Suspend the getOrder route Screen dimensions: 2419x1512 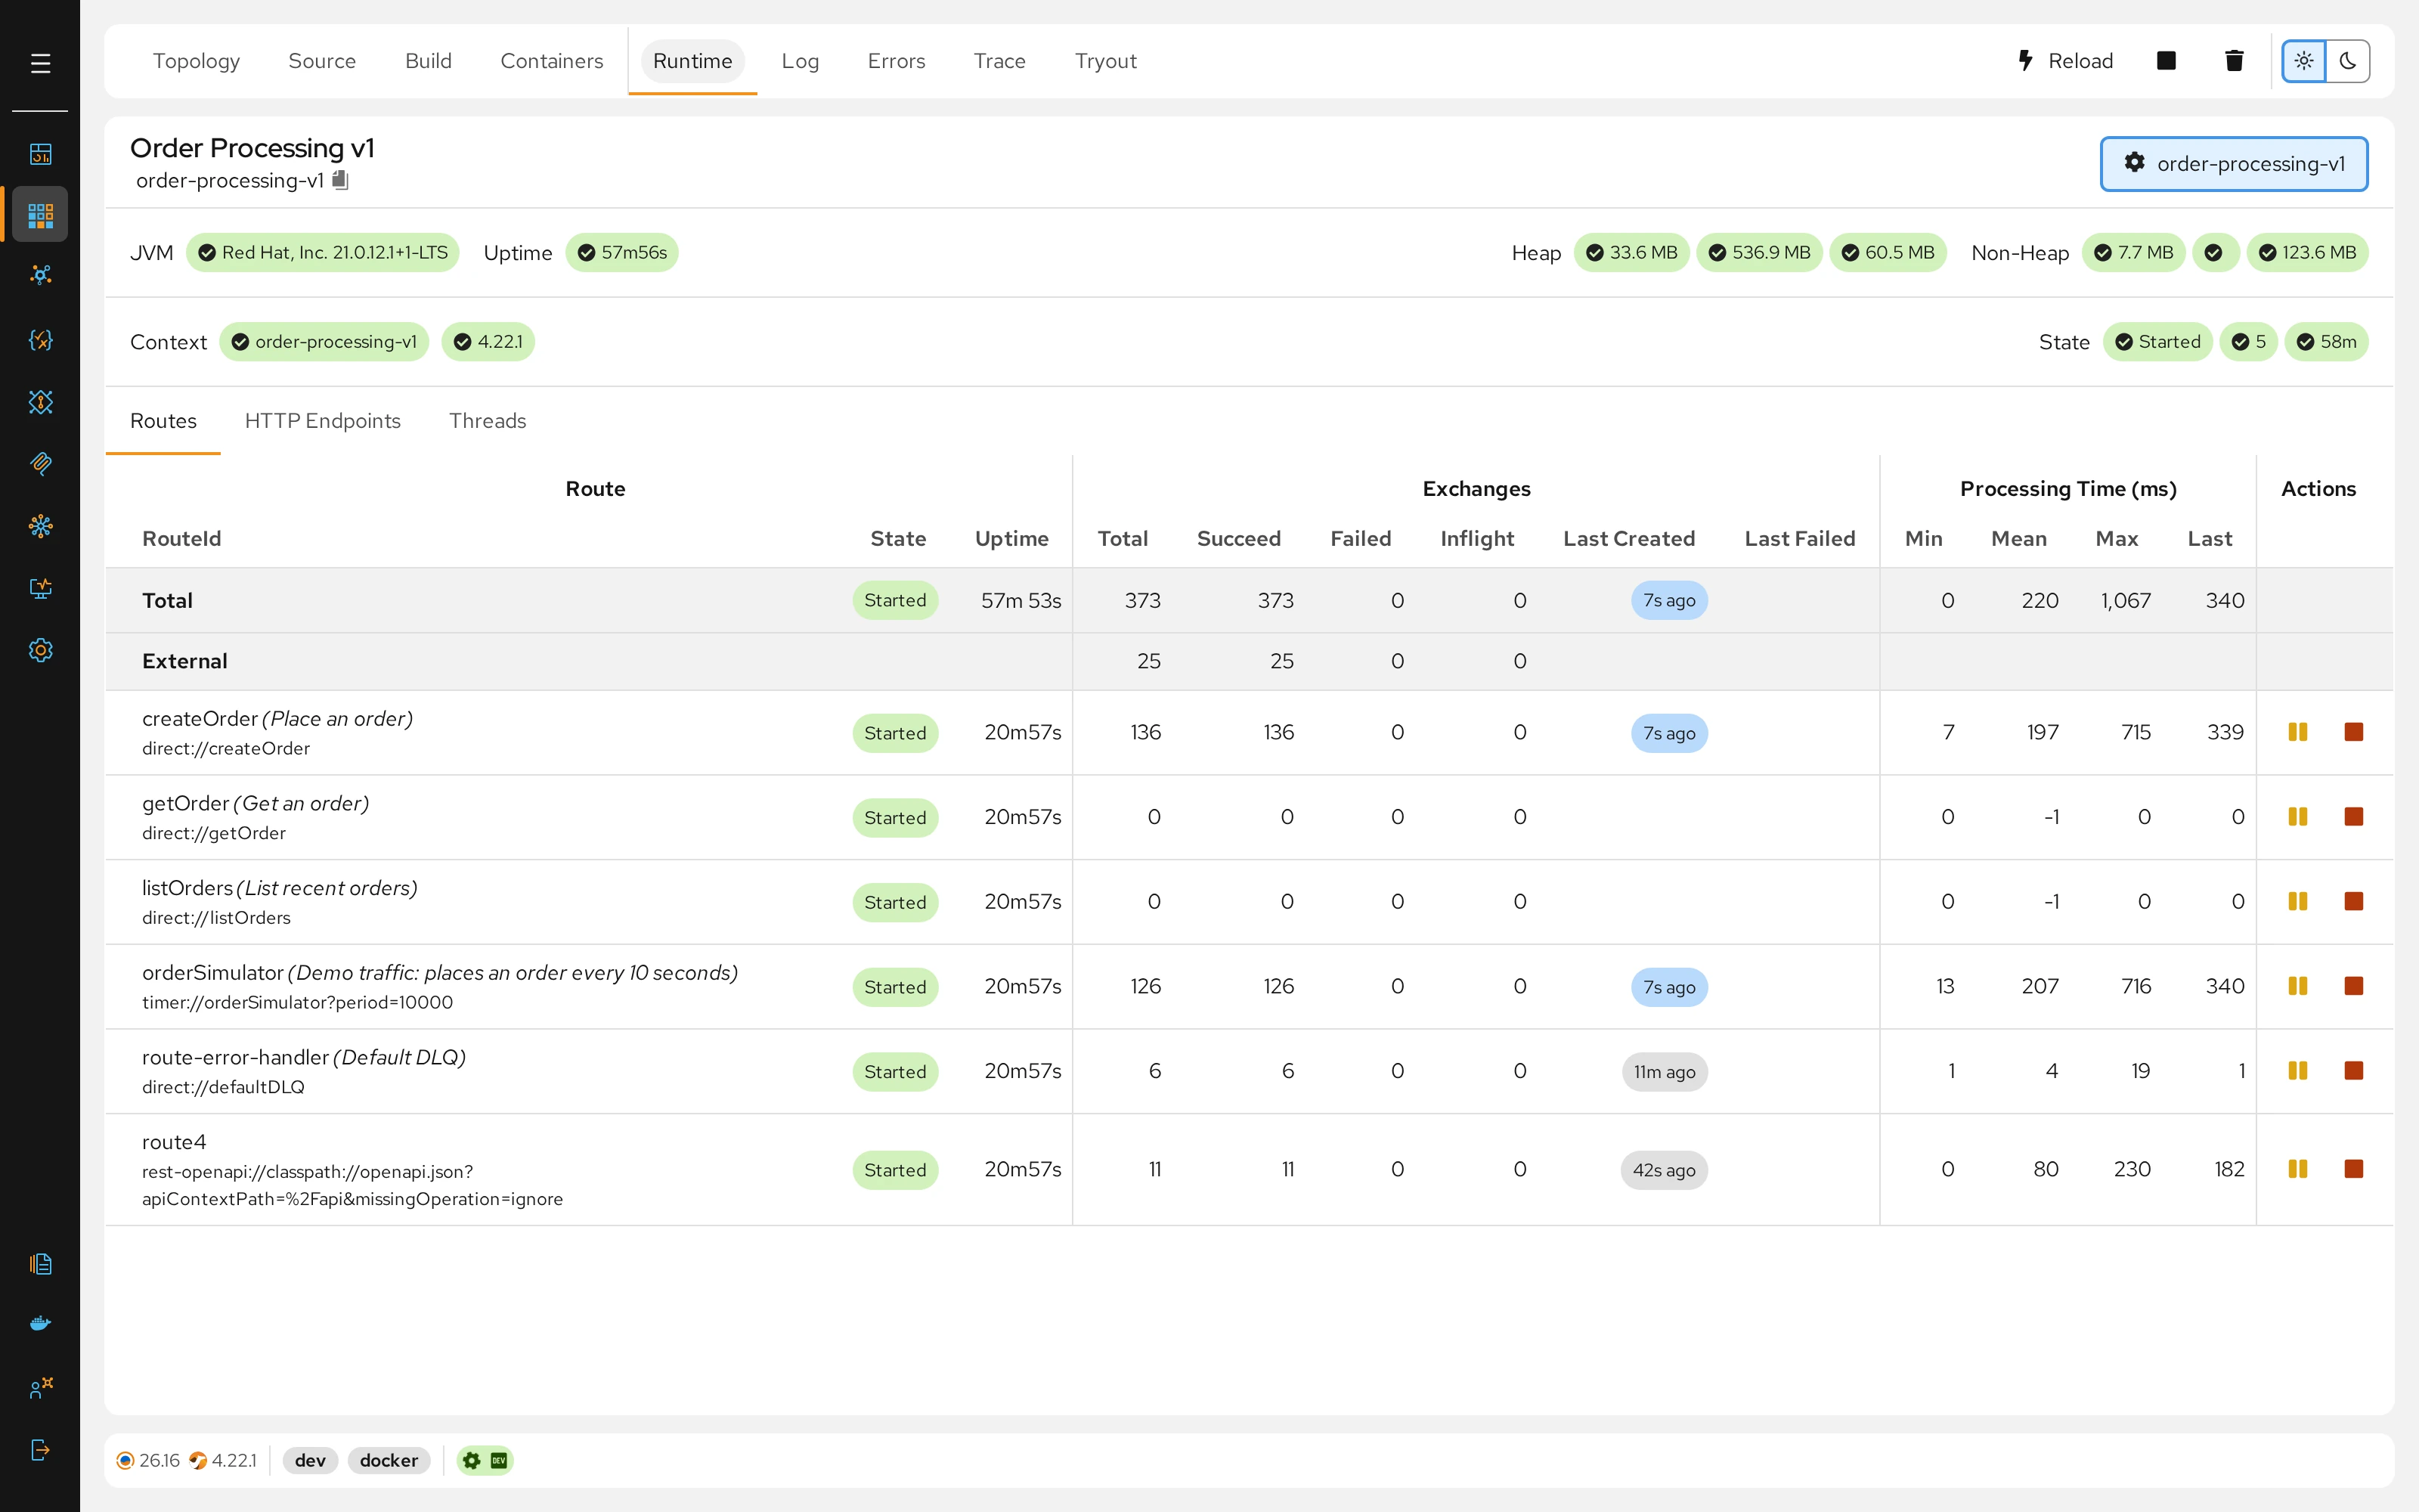coord(2298,817)
